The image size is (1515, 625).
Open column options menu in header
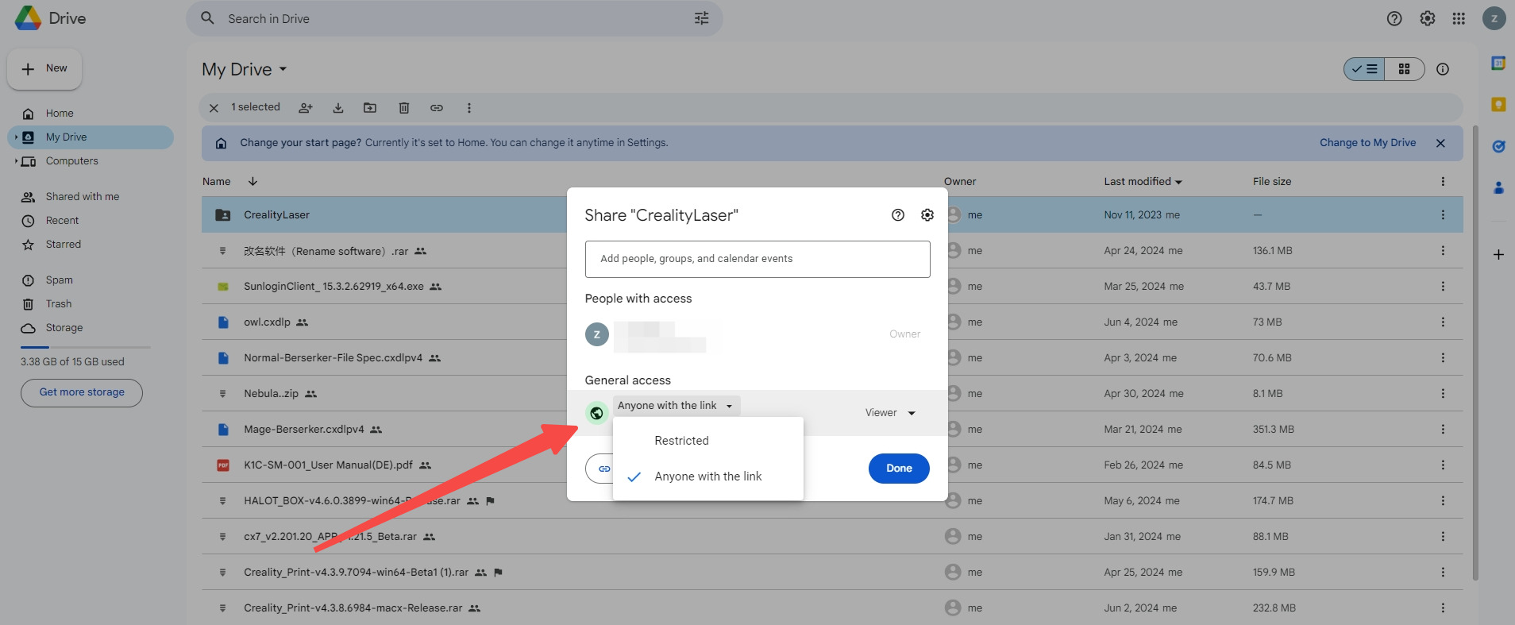[1443, 182]
